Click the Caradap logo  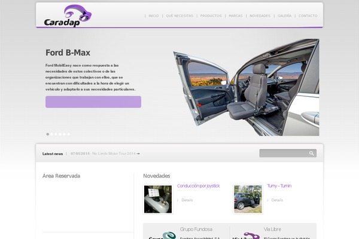pos(68,16)
